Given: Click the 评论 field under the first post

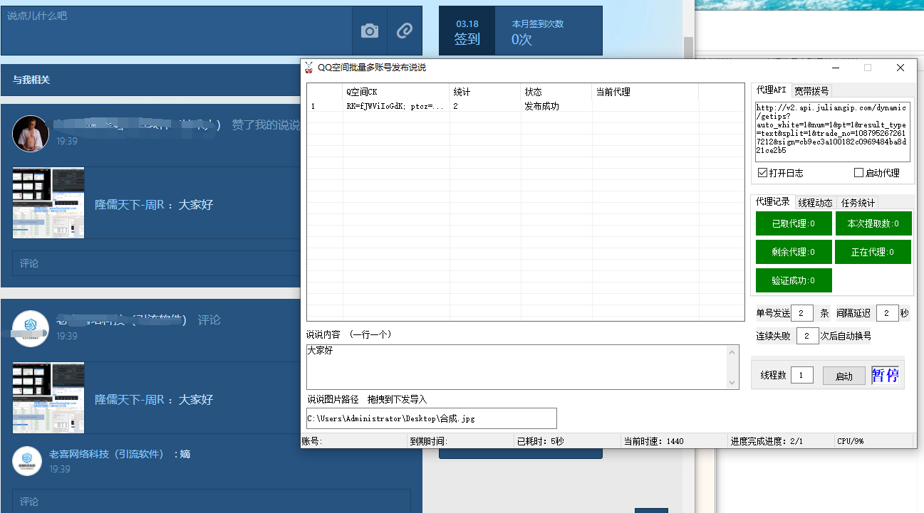Looking at the screenshot, I should [157, 263].
